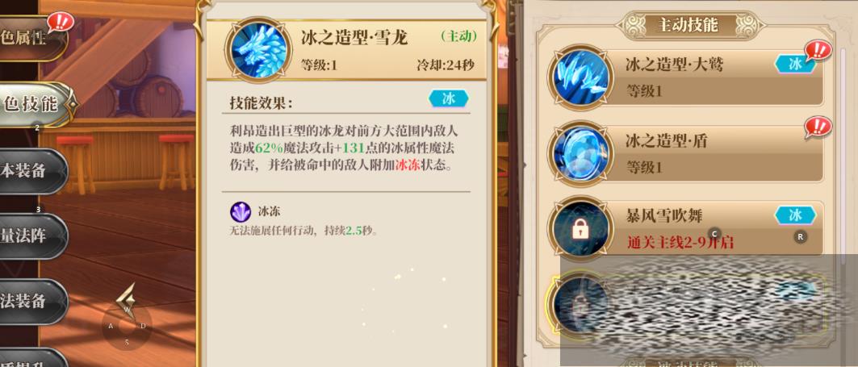858x367 pixels.
Task: Click the 雪龙 ice dragon skill icon
Action: coord(259,50)
